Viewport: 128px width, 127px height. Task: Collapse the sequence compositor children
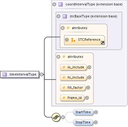[63, 117]
